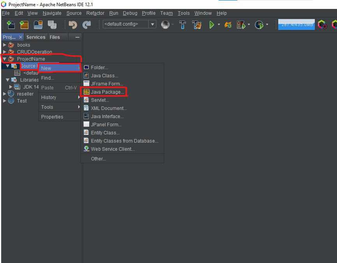Open the Debug menu
337x263 pixels.
pos(130,13)
